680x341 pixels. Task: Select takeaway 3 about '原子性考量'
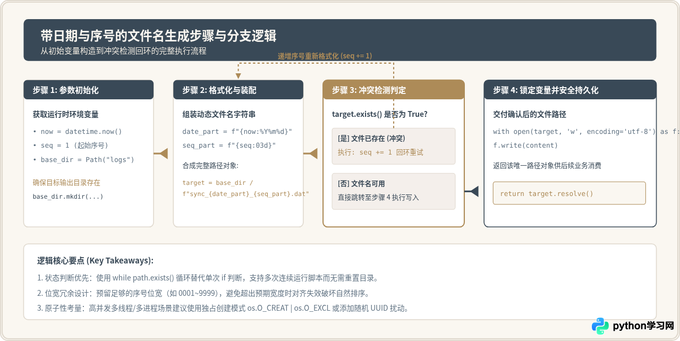[223, 308]
